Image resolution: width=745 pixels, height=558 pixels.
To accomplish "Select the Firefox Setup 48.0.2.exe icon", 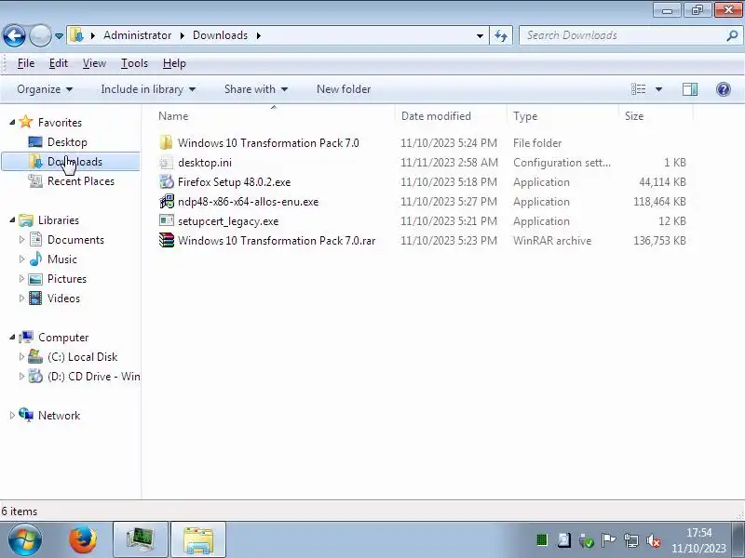I will [167, 181].
